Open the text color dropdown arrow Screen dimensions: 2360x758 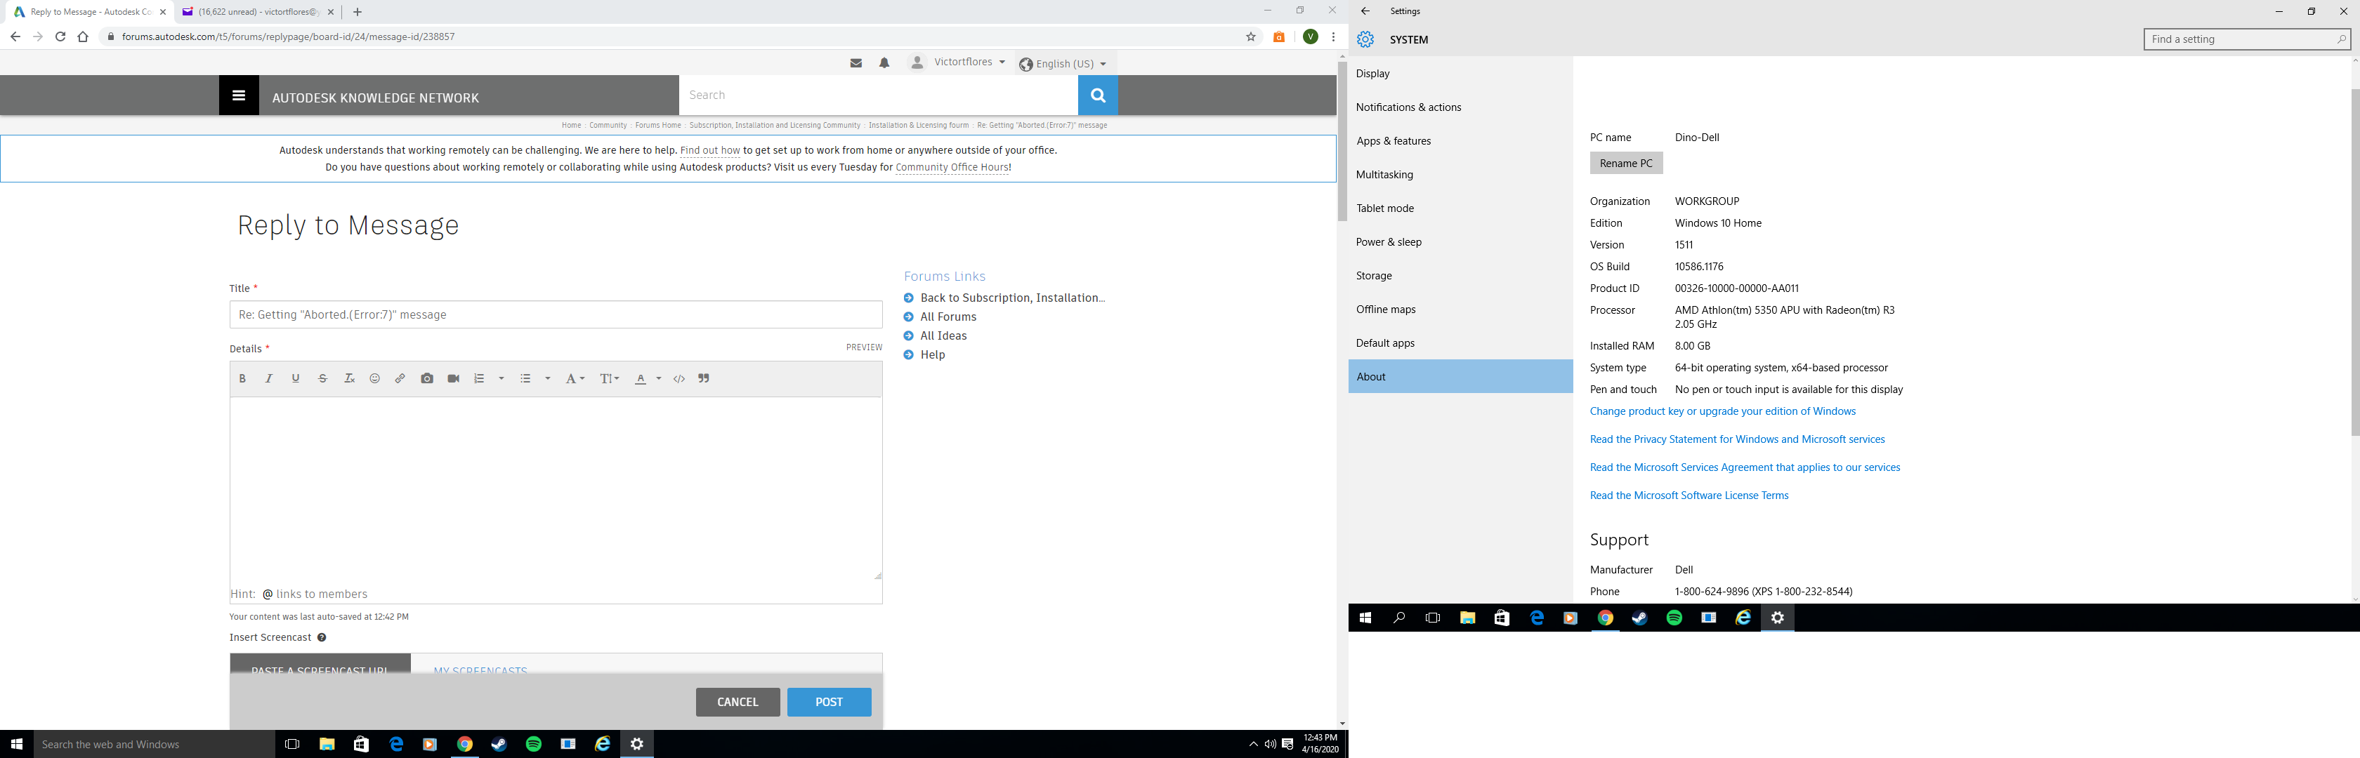click(659, 378)
